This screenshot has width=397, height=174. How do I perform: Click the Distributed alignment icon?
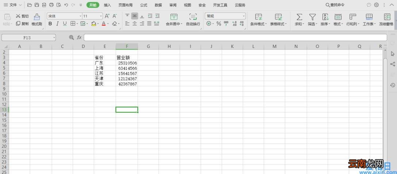pos(156,23)
